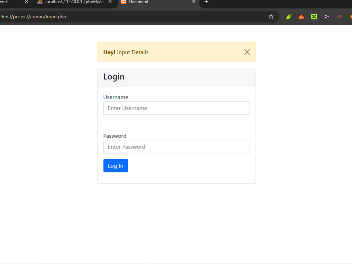Focus the Enter Password field
Viewport: 352px width, 264px height.
click(x=176, y=146)
